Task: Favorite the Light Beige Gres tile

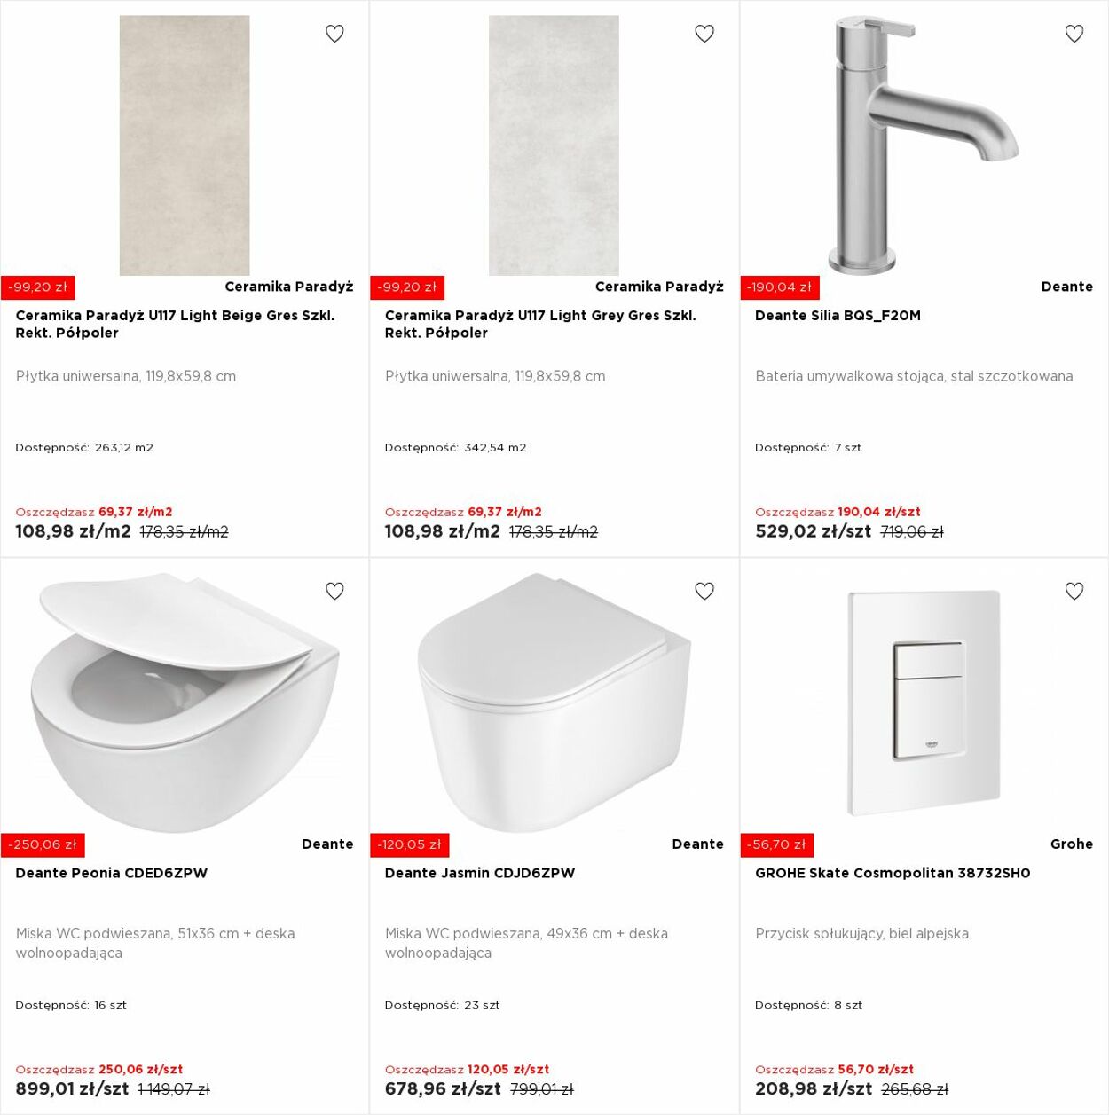Action: click(x=334, y=34)
